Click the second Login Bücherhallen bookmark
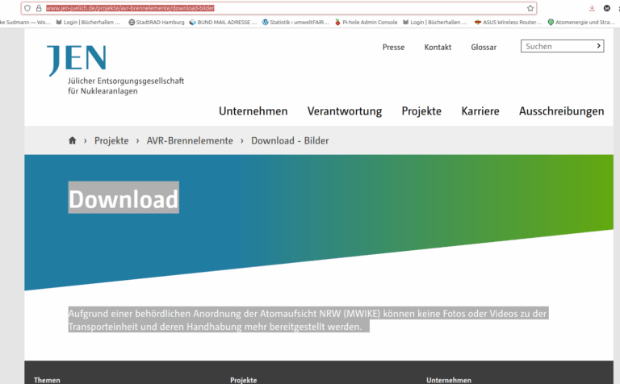The image size is (620, 384). 435,22
